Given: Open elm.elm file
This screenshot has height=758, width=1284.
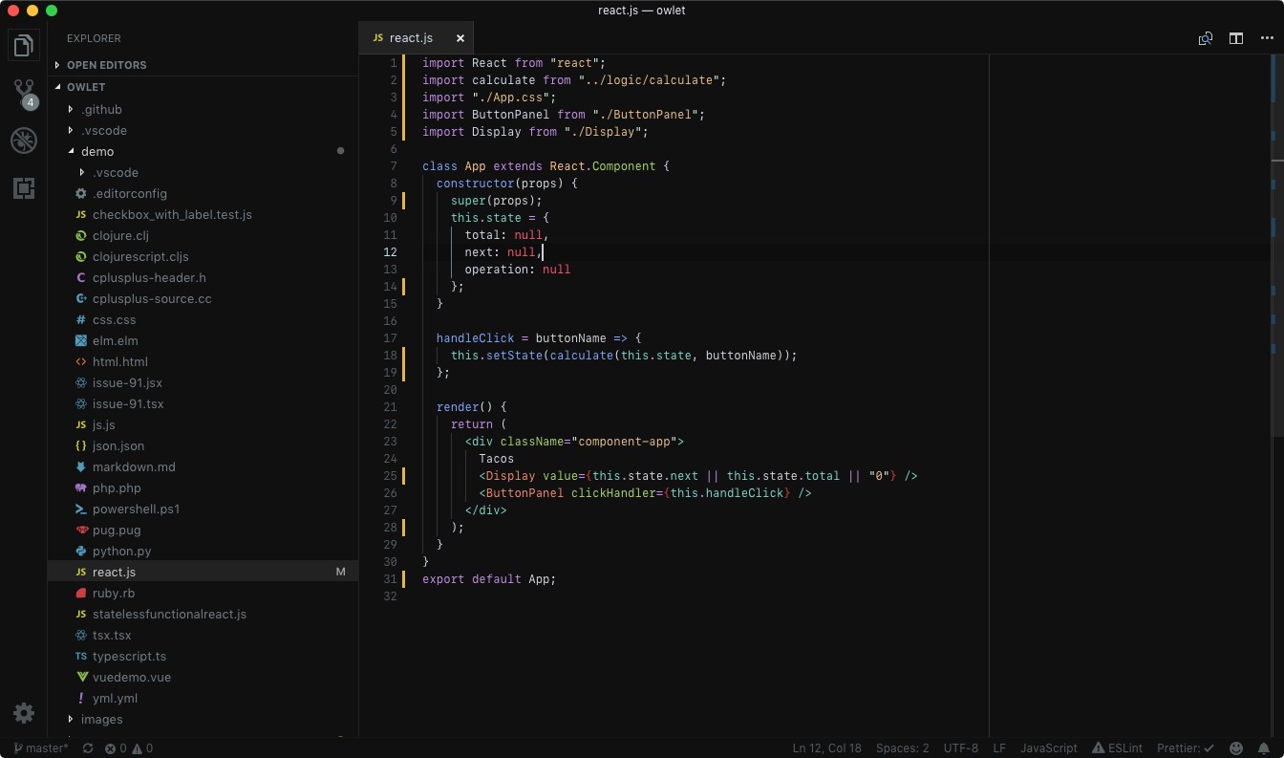Looking at the screenshot, I should click(203, 340).
